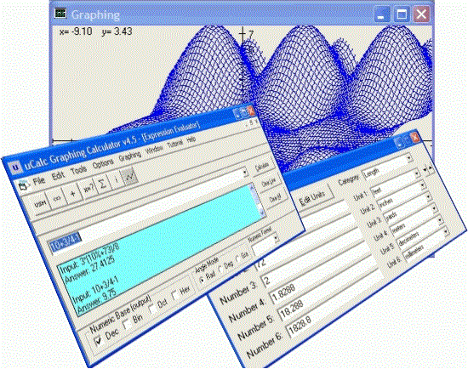Image resolution: width=468 pixels, height=369 pixels.
Task: Click the plus toolbar icon
Action: 72,194
